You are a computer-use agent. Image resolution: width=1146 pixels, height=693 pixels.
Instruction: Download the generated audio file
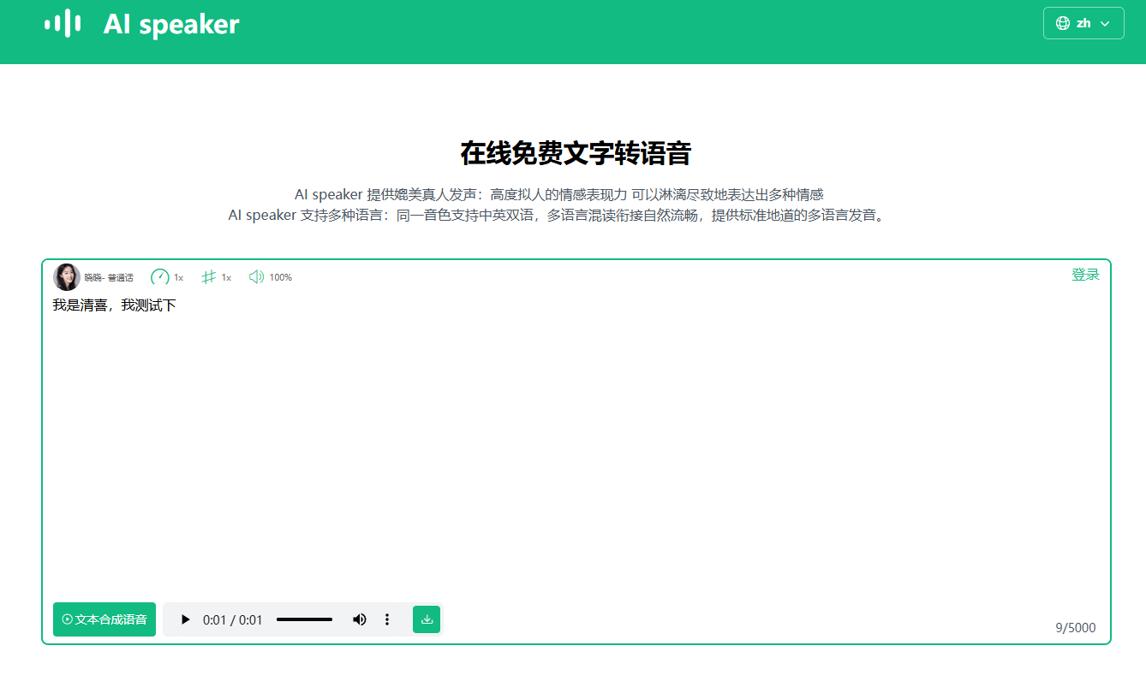point(427,619)
